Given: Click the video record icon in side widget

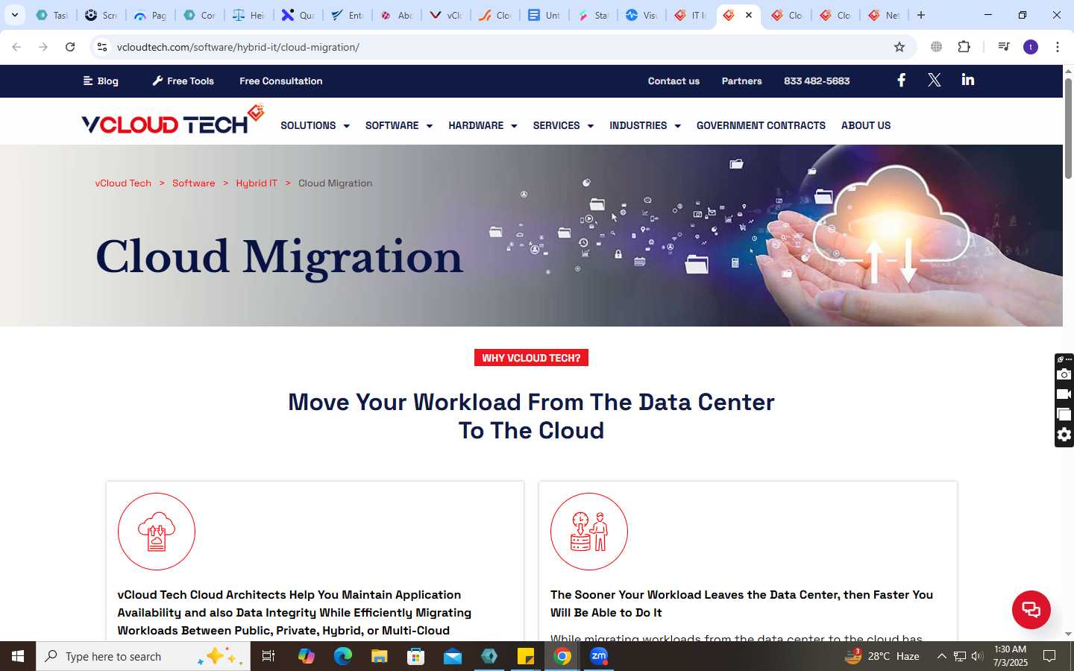Looking at the screenshot, I should pos(1064,394).
